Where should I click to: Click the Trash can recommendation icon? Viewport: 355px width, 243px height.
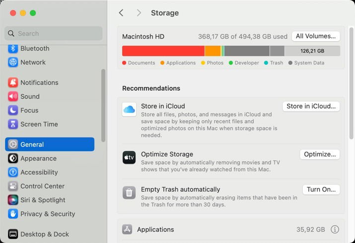pos(129,193)
